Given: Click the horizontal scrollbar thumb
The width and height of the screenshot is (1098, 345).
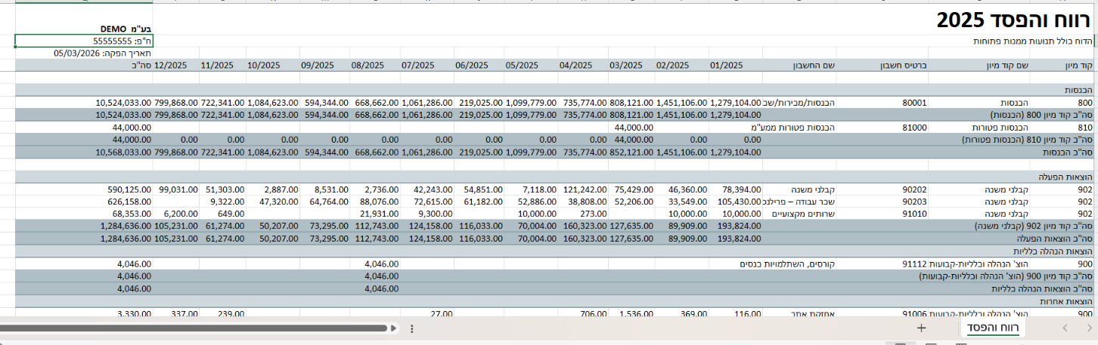Looking at the screenshot, I should point(192,328).
